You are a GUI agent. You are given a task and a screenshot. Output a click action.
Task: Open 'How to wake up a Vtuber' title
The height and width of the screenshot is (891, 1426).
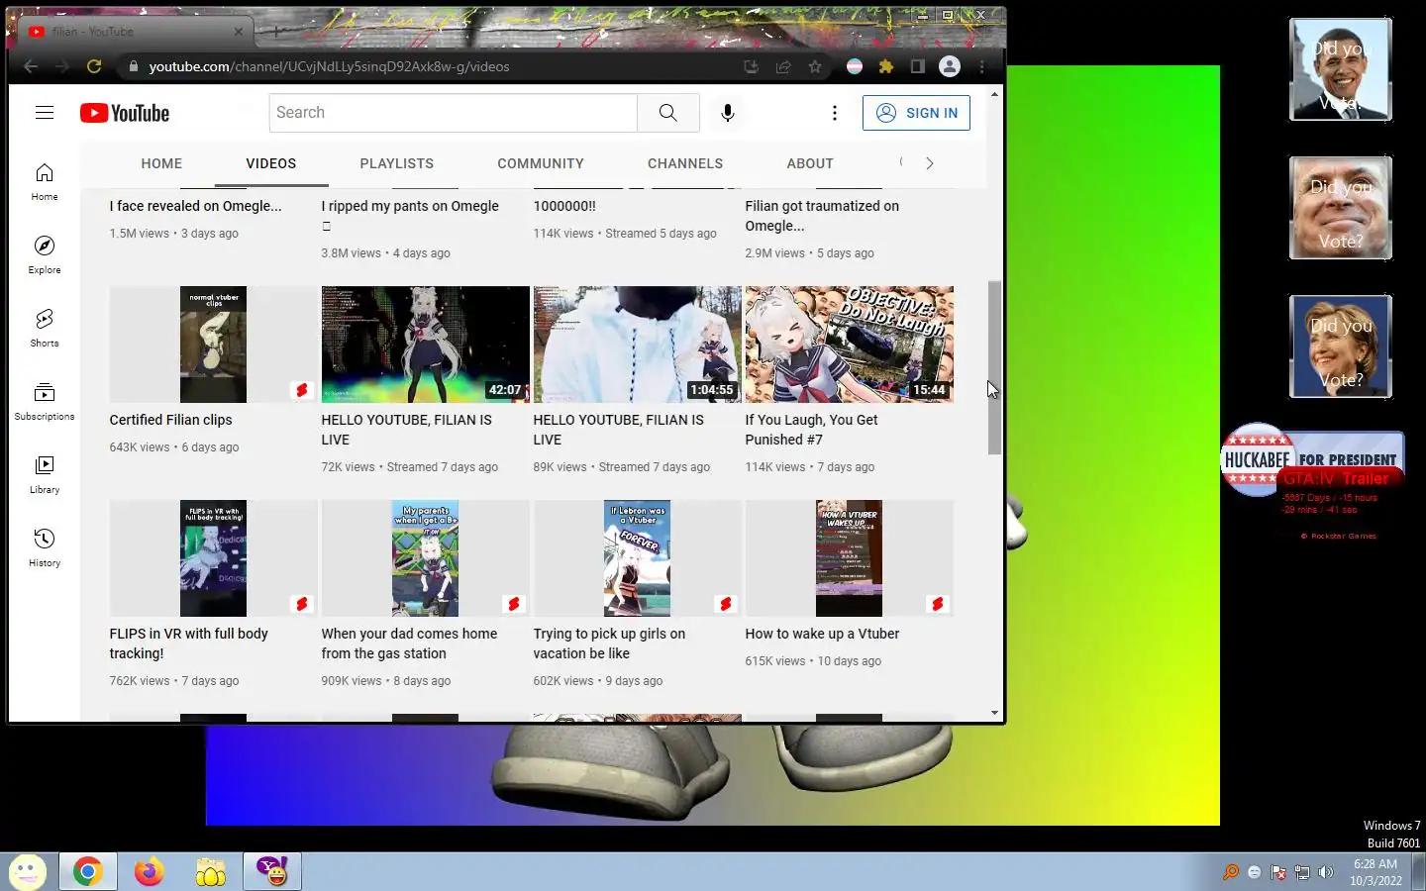(x=822, y=634)
